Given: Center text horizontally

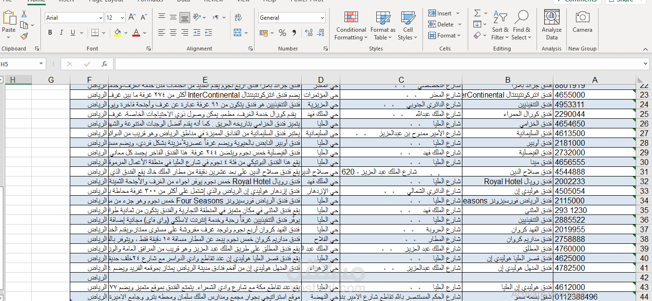Looking at the screenshot, I should coord(173,33).
